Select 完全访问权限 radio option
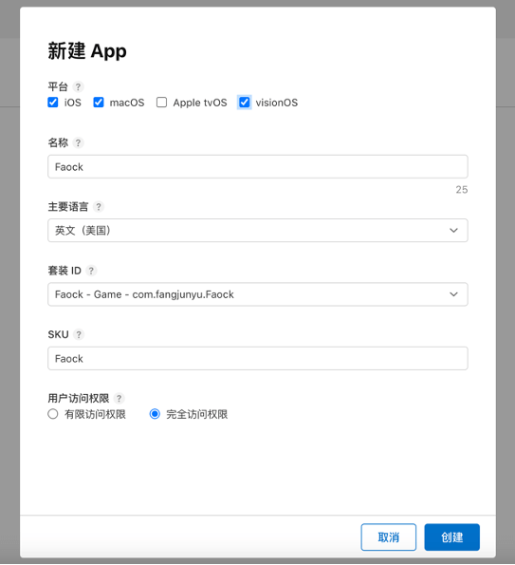The image size is (515, 565). [155, 414]
